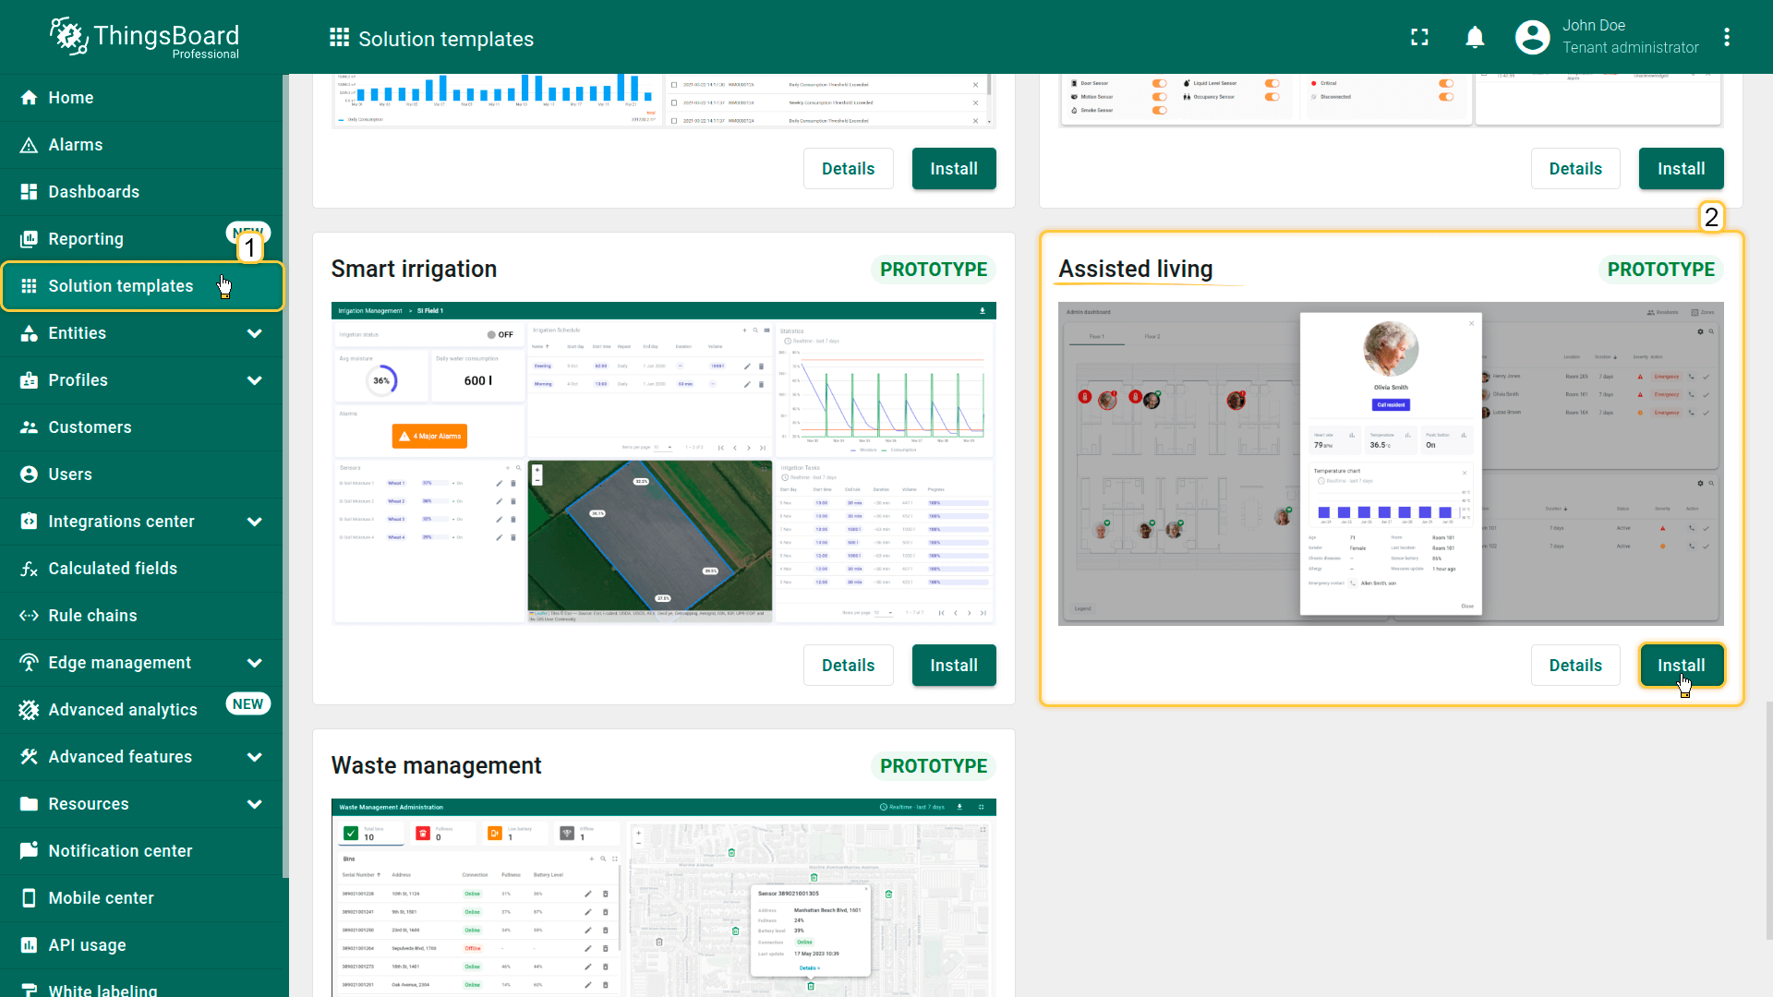Expand the Edge management submenu
This screenshot has height=997, width=1773.
(x=255, y=663)
